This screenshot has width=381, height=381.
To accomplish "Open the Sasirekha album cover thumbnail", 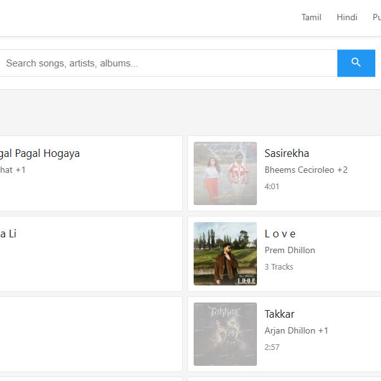I will [225, 173].
